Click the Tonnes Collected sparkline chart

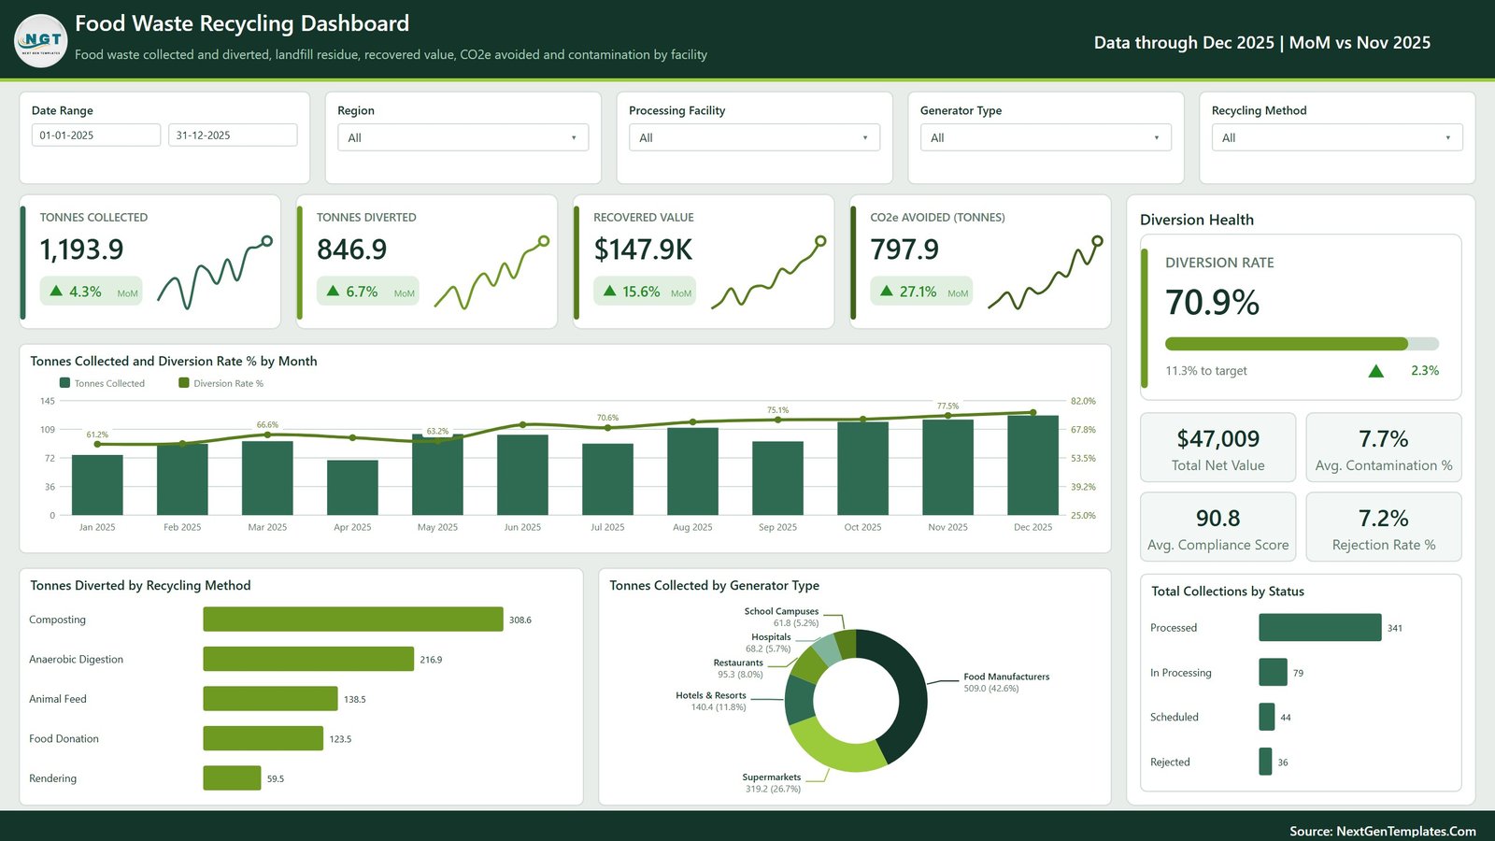pos(215,273)
